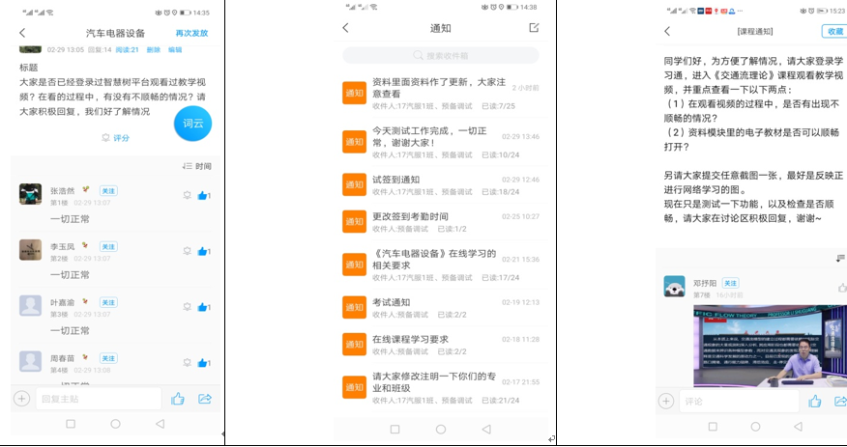847x447 pixels.
Task: Click the 搜索收件箱 search box
Action: [440, 56]
